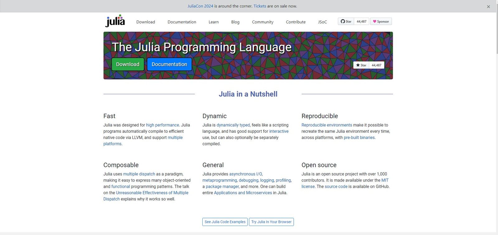
Task: Follow the profiling link
Action: tap(283, 180)
